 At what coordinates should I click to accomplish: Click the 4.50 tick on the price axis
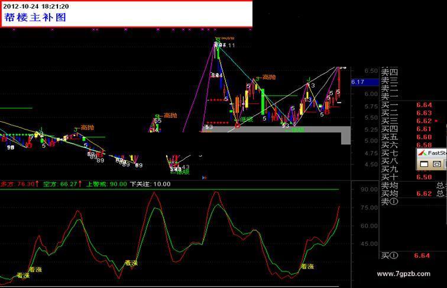[371, 164]
